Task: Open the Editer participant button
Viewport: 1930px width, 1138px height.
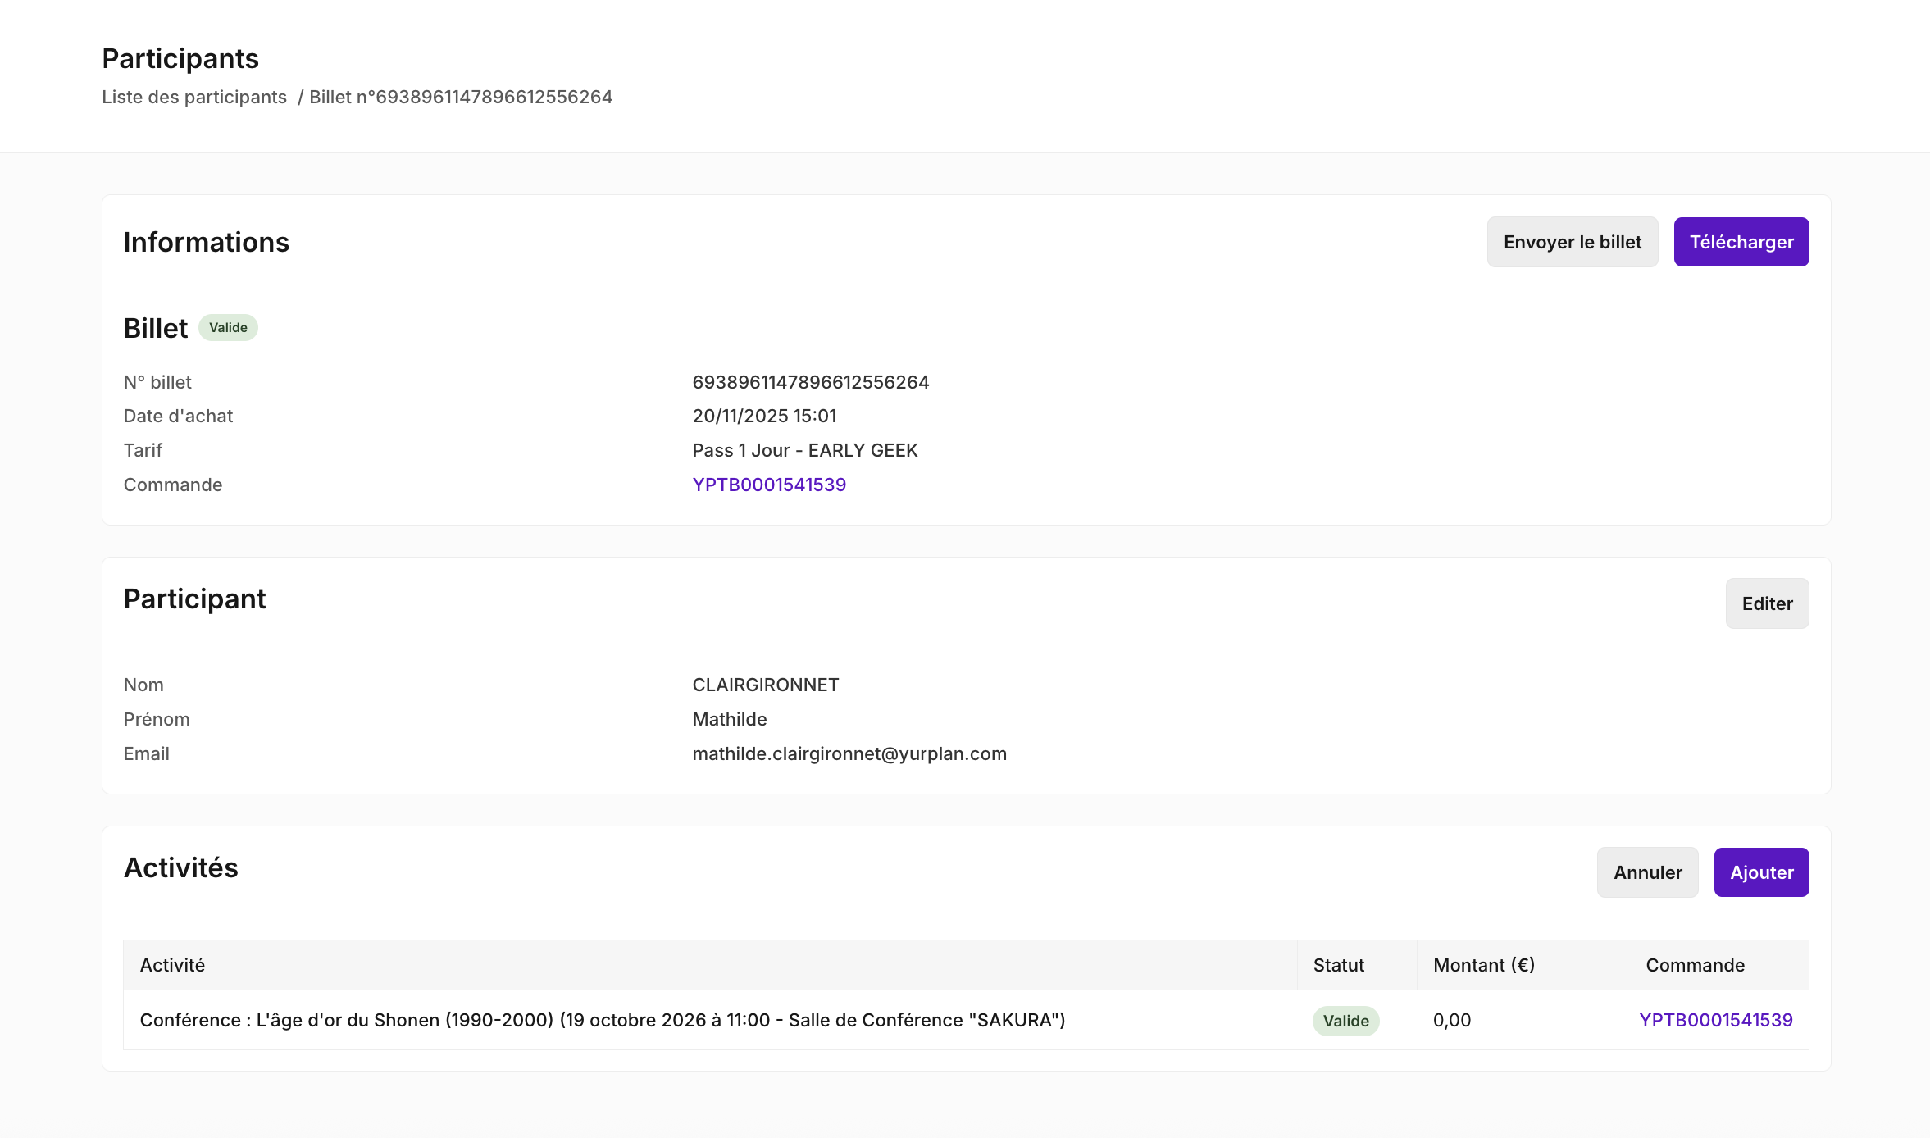Action: click(1766, 603)
